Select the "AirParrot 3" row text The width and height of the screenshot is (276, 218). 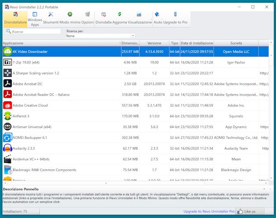[21, 116]
